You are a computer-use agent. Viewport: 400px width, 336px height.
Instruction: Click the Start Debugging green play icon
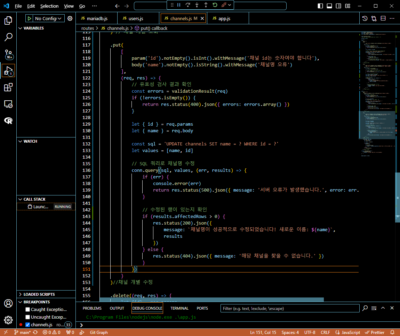[29, 18]
